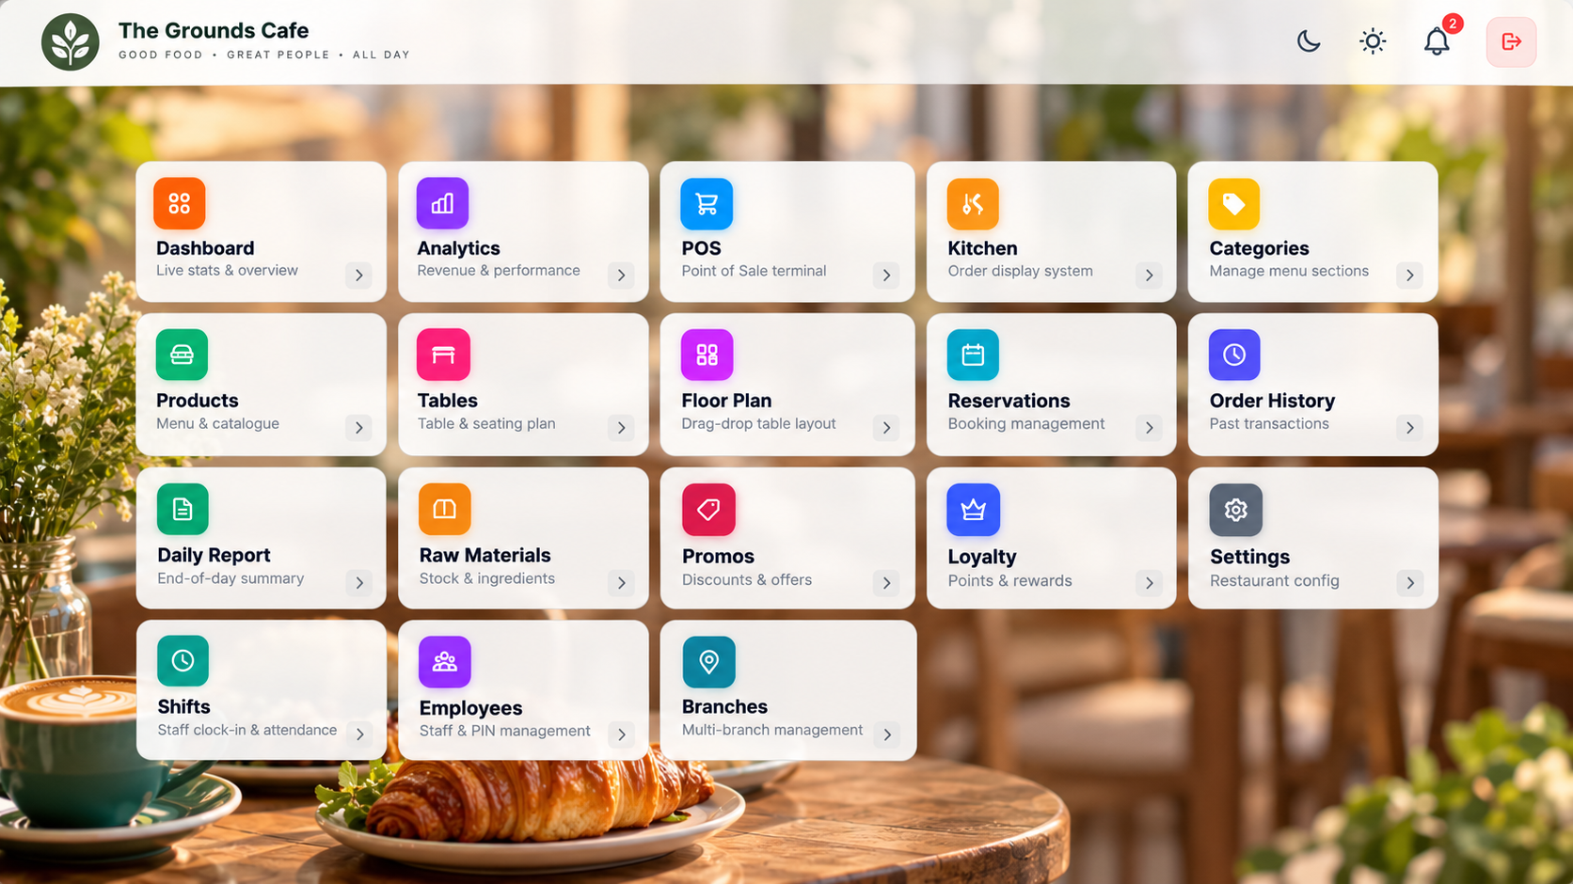Click the chevron arrow on Employees card
The width and height of the screenshot is (1573, 884).
(x=621, y=734)
